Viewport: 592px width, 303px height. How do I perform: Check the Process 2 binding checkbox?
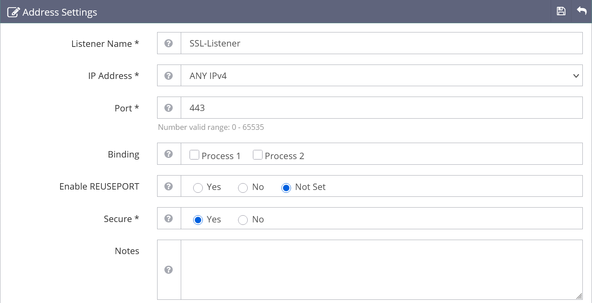coord(258,155)
